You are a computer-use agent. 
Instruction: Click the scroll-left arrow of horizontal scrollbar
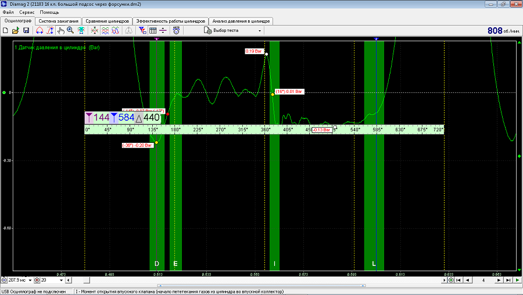[69, 280]
